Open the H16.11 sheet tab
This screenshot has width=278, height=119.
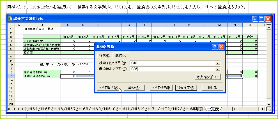[x=124, y=109]
